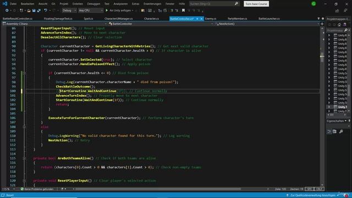Image resolution: width=352 pixels, height=198 pixels.
Task: Expand the first Unity tree node in Solution Explorer
Action: tap(329, 35)
